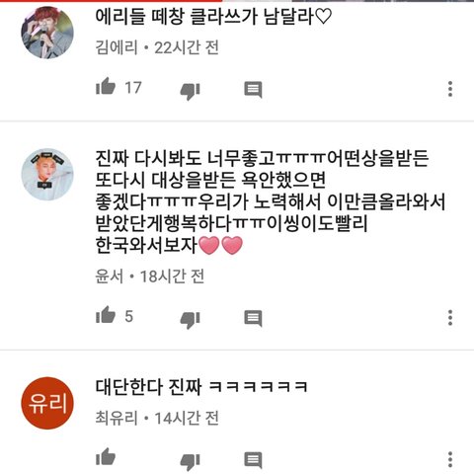
Task: Like the comment by 김에리
Action: click(x=106, y=86)
